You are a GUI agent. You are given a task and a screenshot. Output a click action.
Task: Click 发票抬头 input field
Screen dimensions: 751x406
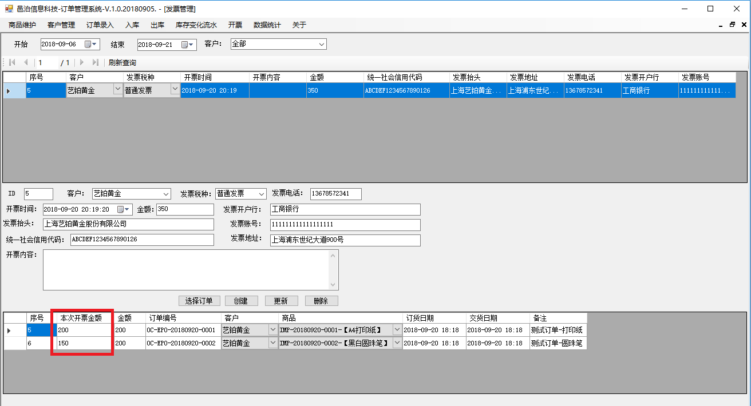click(x=128, y=224)
